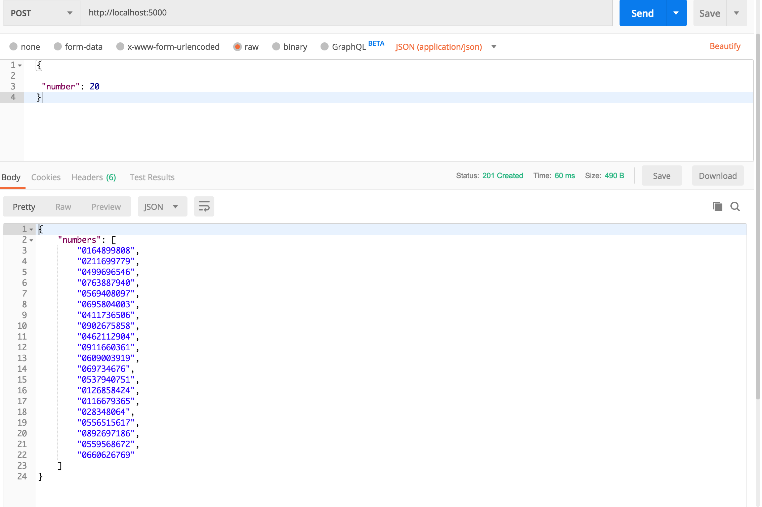Open the Headers (6) tab
The image size is (762, 507).
coord(93,177)
